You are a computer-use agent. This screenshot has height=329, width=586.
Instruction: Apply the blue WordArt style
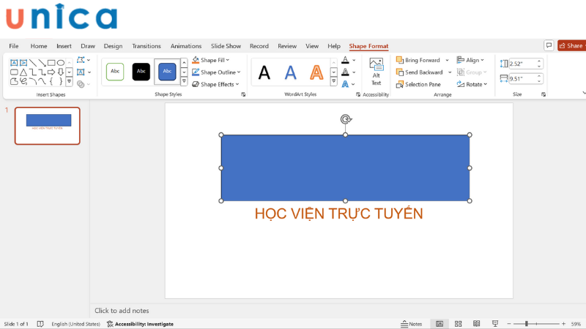tap(290, 72)
